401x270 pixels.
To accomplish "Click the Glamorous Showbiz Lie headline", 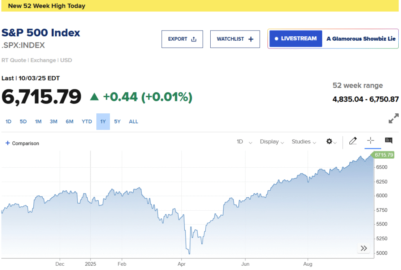I will [360, 39].
